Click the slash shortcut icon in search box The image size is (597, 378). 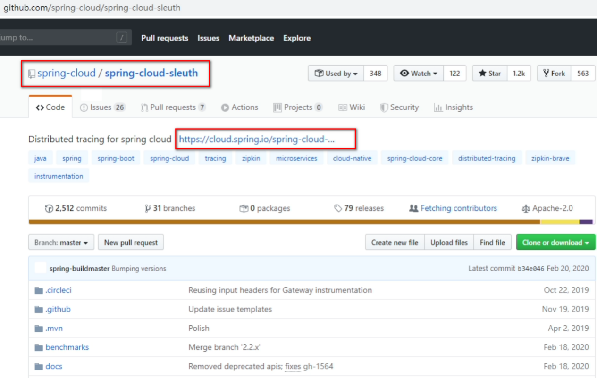(x=122, y=38)
